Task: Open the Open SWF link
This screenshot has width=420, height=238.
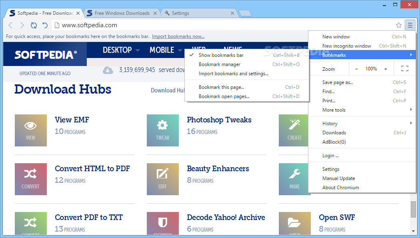Action: click(x=337, y=217)
